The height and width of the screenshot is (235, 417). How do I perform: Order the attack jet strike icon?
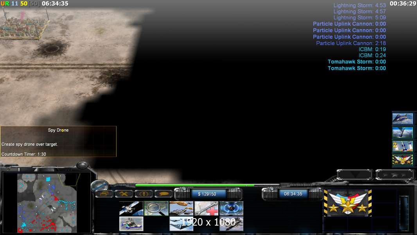coord(231,224)
